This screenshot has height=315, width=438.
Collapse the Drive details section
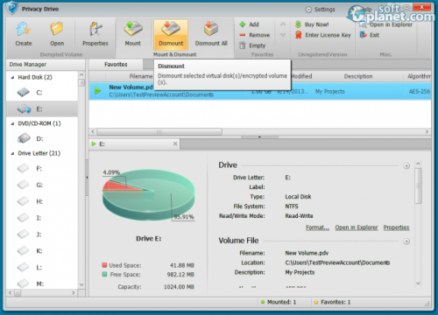(406, 165)
